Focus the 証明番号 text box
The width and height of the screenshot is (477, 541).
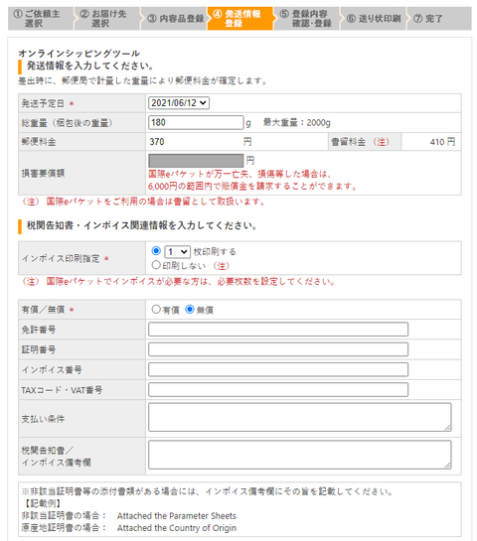pos(278,349)
